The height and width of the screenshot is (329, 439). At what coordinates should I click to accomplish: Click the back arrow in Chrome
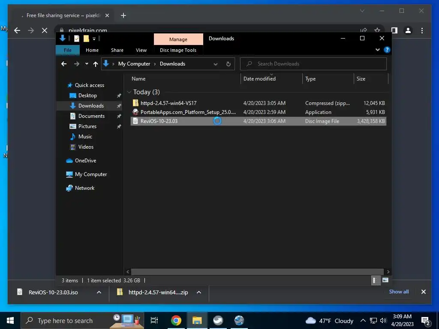[17, 30]
